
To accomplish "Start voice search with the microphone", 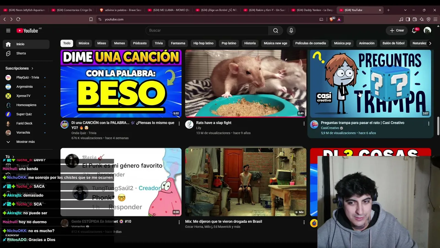I will (291, 30).
